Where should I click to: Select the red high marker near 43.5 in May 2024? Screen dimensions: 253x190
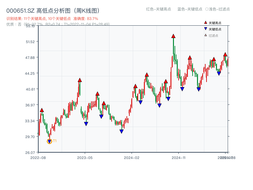[x=147, y=75]
